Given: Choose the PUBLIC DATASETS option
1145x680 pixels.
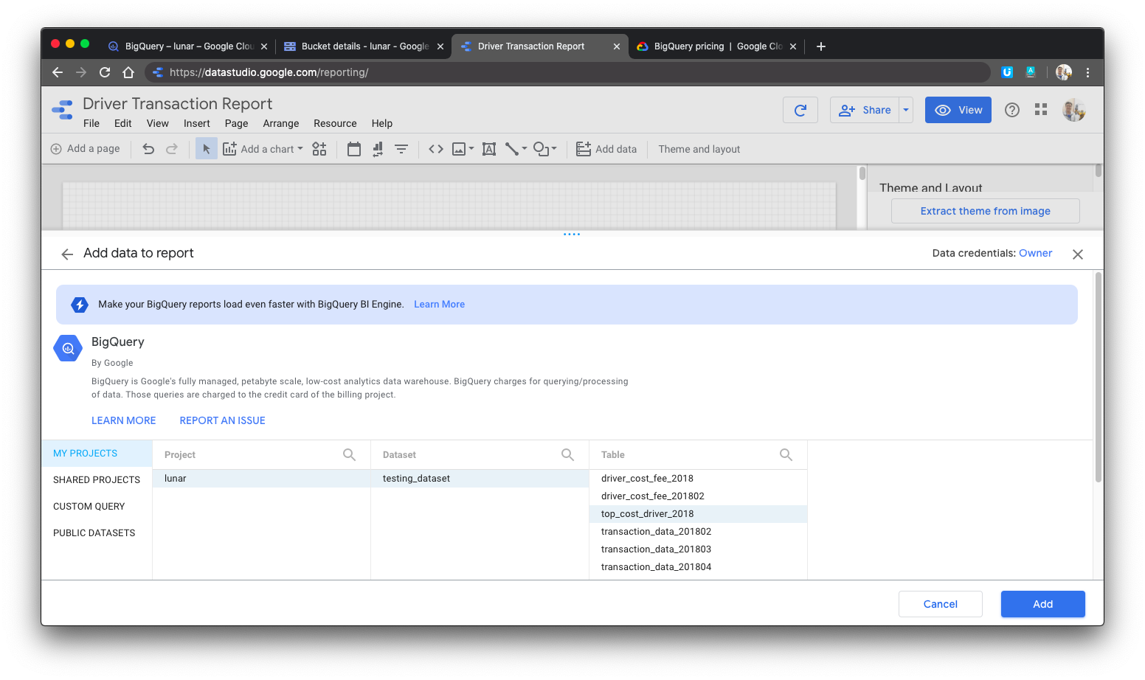Looking at the screenshot, I should pyautogui.click(x=94, y=532).
